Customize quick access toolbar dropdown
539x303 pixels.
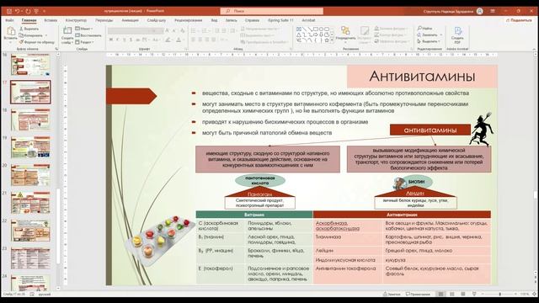[x=45, y=11]
